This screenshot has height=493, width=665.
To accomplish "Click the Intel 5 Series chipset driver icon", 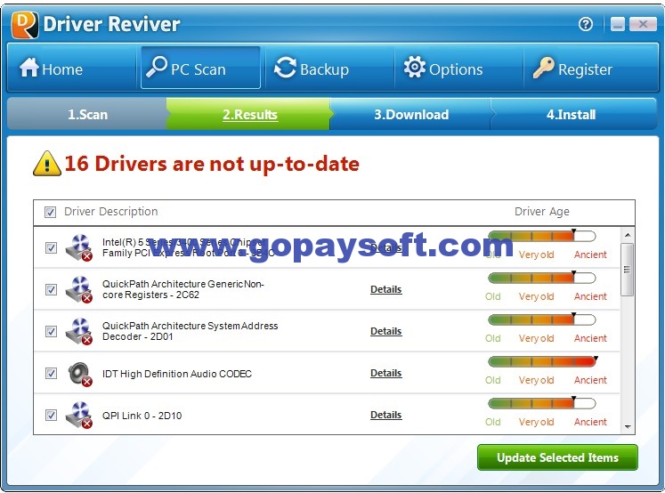I will (x=79, y=247).
